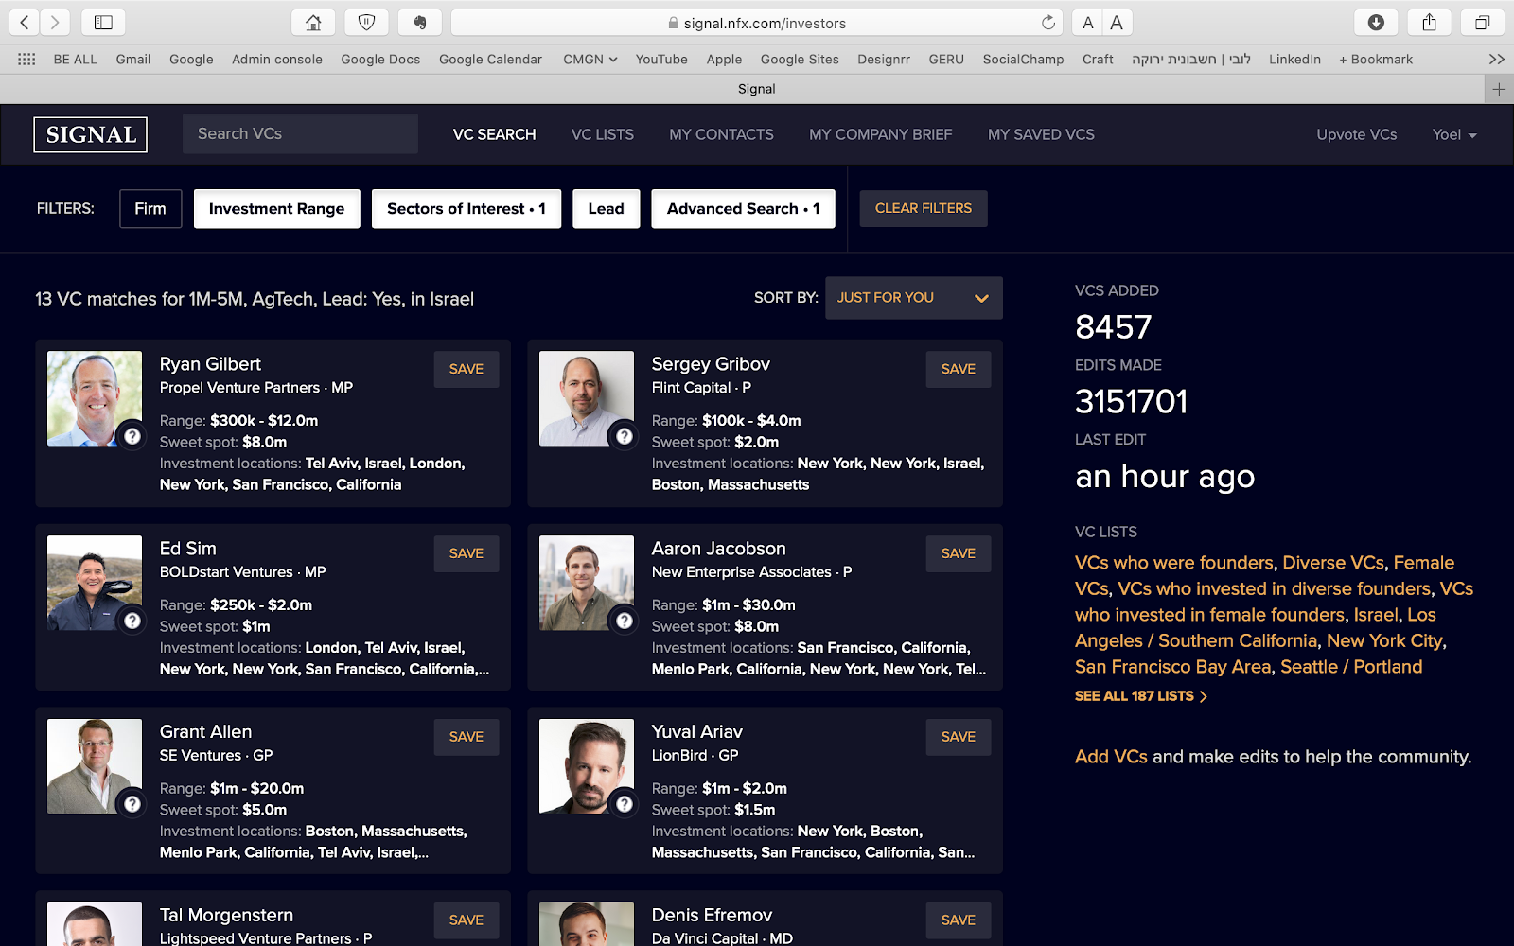Click question badge on Grant Allen photo
This screenshot has height=946, width=1514.
point(132,804)
